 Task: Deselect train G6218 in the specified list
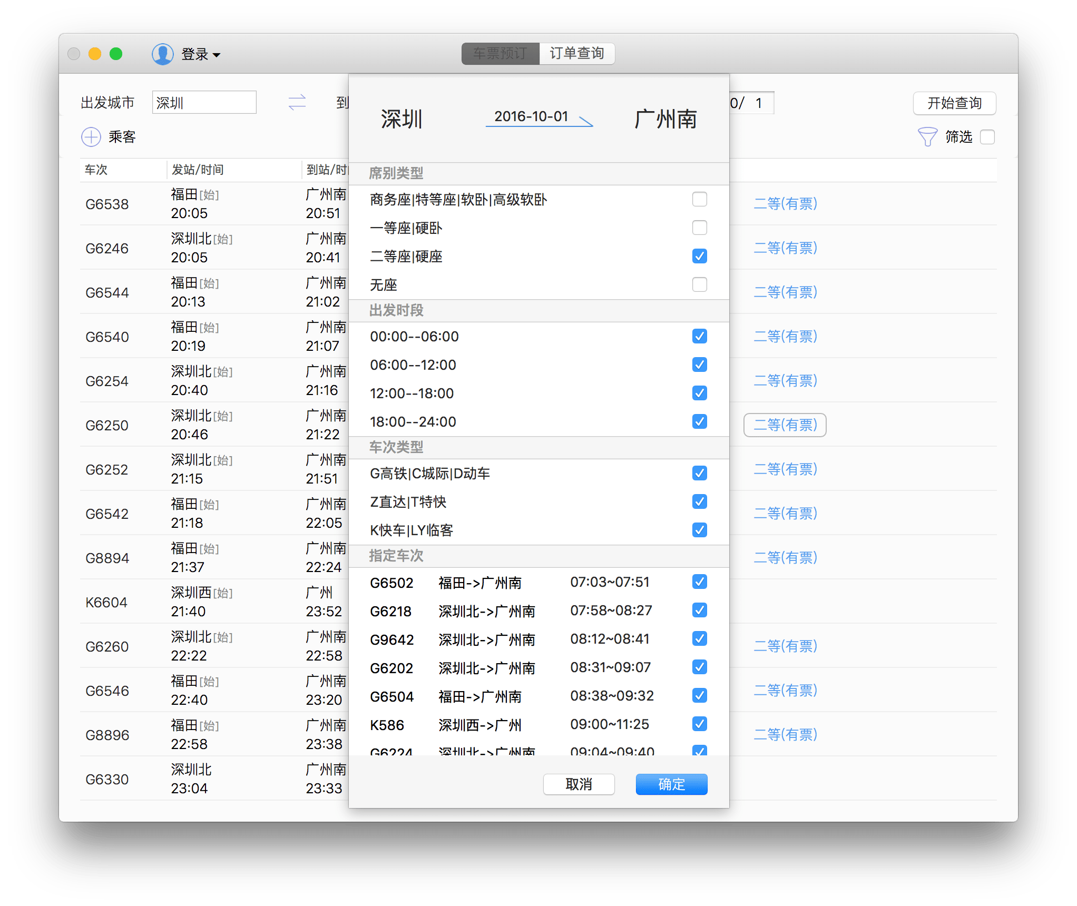pyautogui.click(x=699, y=610)
